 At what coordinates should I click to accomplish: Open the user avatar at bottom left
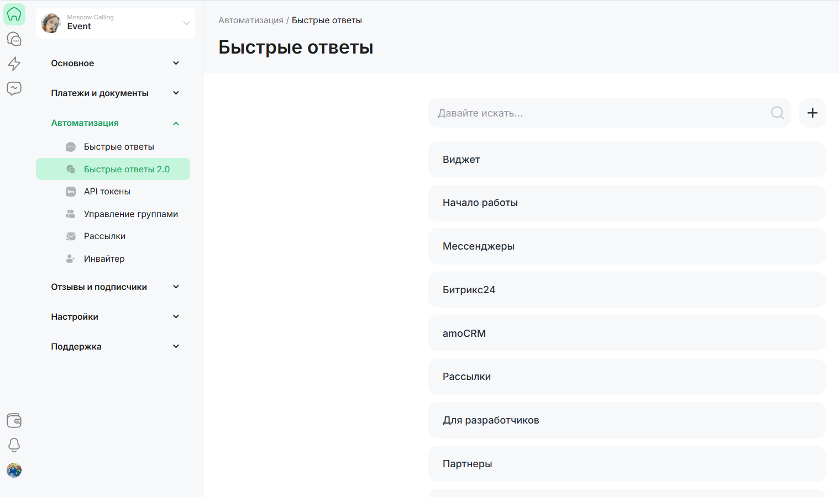pos(14,470)
